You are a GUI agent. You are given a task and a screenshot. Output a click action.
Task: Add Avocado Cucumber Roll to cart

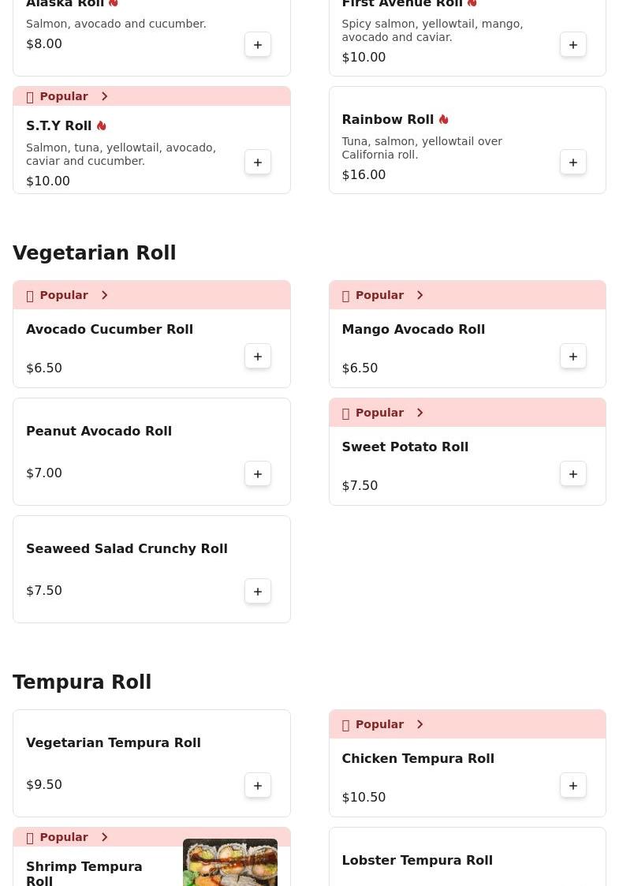point(258,357)
